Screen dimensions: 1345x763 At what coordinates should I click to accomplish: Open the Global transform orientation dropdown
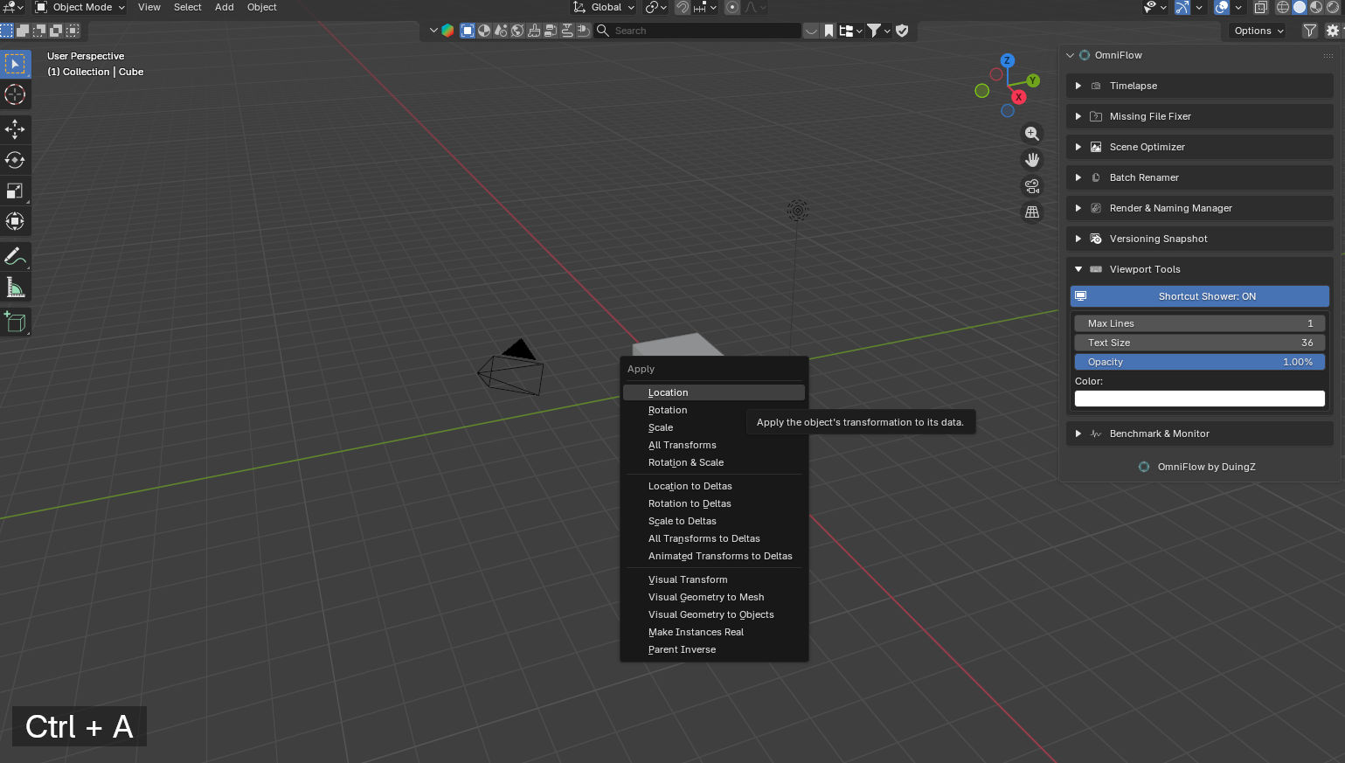point(604,7)
